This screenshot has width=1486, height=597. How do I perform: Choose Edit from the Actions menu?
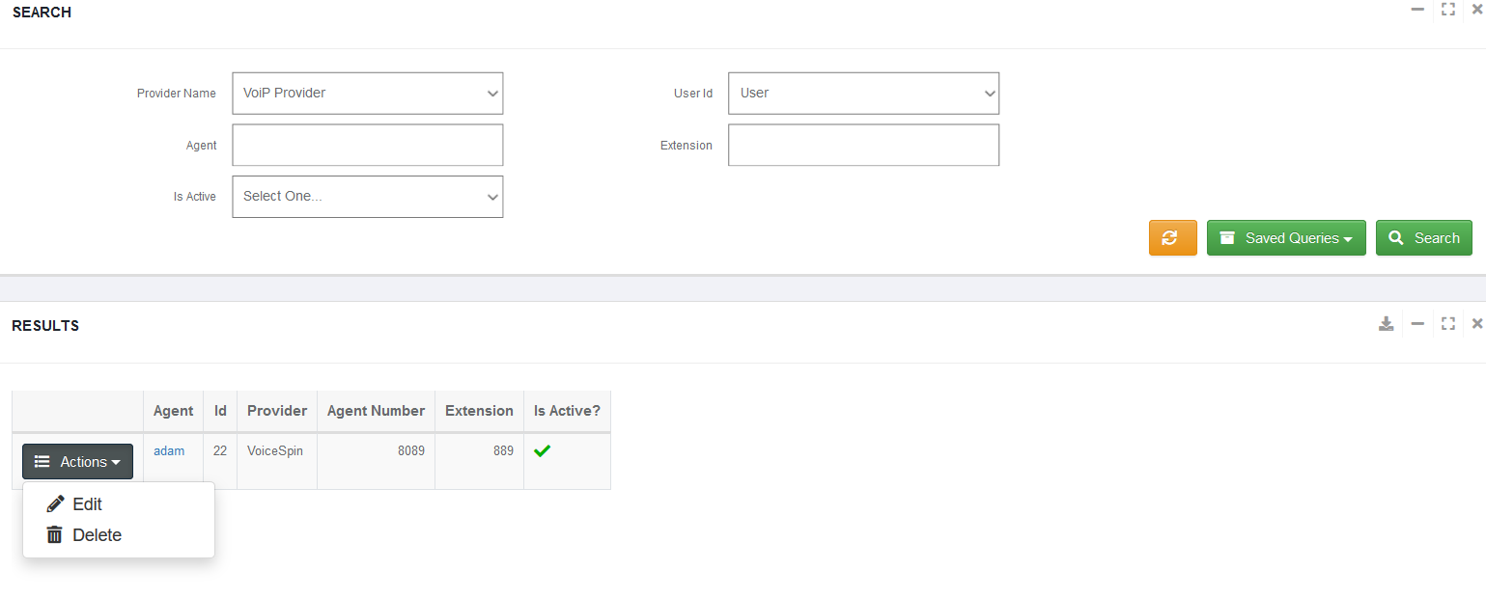87,504
